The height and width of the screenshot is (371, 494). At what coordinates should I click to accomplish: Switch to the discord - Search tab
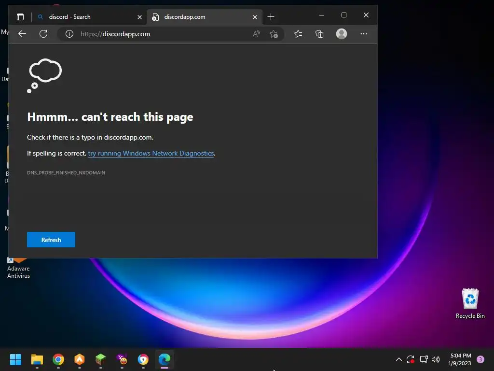[x=90, y=17]
